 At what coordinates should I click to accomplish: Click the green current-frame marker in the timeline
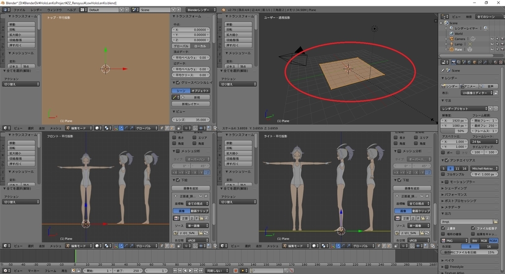[75, 257]
